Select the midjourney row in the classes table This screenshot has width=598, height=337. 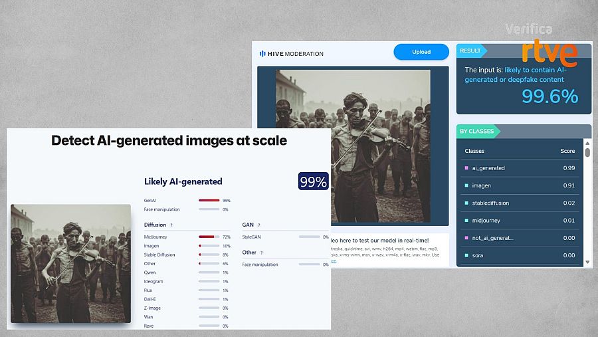tap(520, 220)
